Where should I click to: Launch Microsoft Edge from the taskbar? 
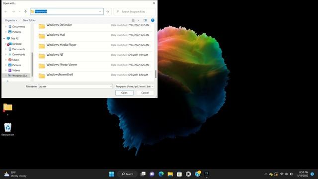click(161, 174)
